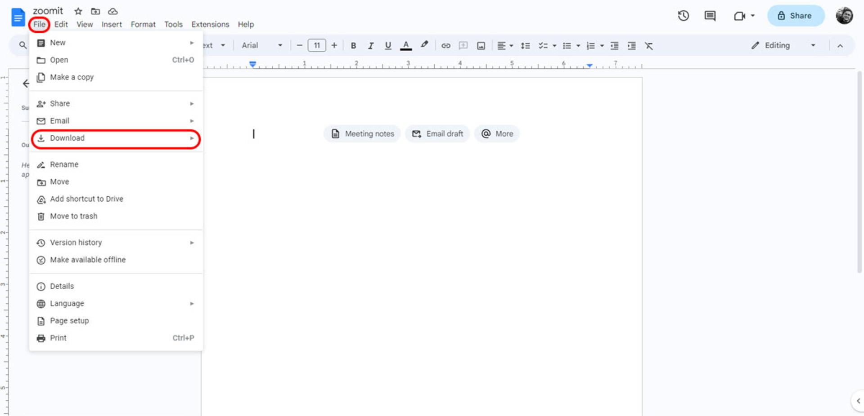Image resolution: width=864 pixels, height=416 pixels.
Task: Click the clear formatting icon
Action: [x=648, y=45]
